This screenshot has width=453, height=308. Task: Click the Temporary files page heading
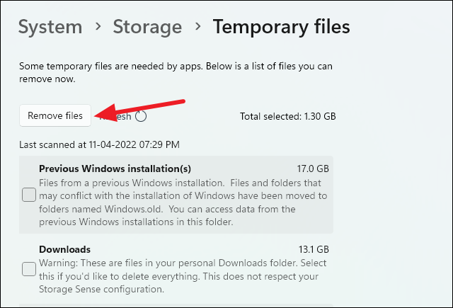(x=281, y=27)
